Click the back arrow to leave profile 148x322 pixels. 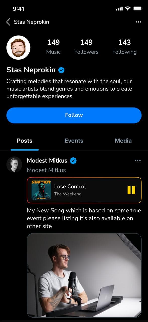pos(8,22)
